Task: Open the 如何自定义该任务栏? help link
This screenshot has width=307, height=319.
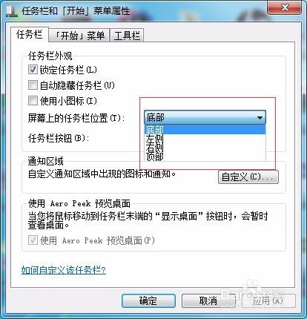Action: [x=64, y=270]
